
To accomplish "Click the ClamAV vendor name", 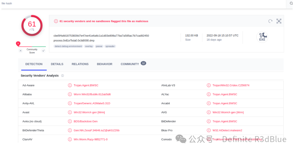I will point(27,140).
